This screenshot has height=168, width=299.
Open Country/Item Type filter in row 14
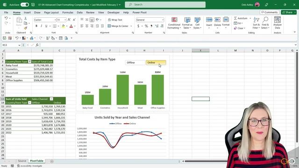click(x=29, y=103)
